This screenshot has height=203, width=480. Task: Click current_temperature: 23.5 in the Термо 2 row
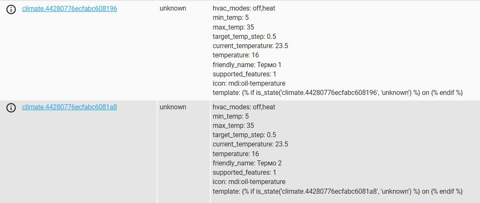pos(250,144)
